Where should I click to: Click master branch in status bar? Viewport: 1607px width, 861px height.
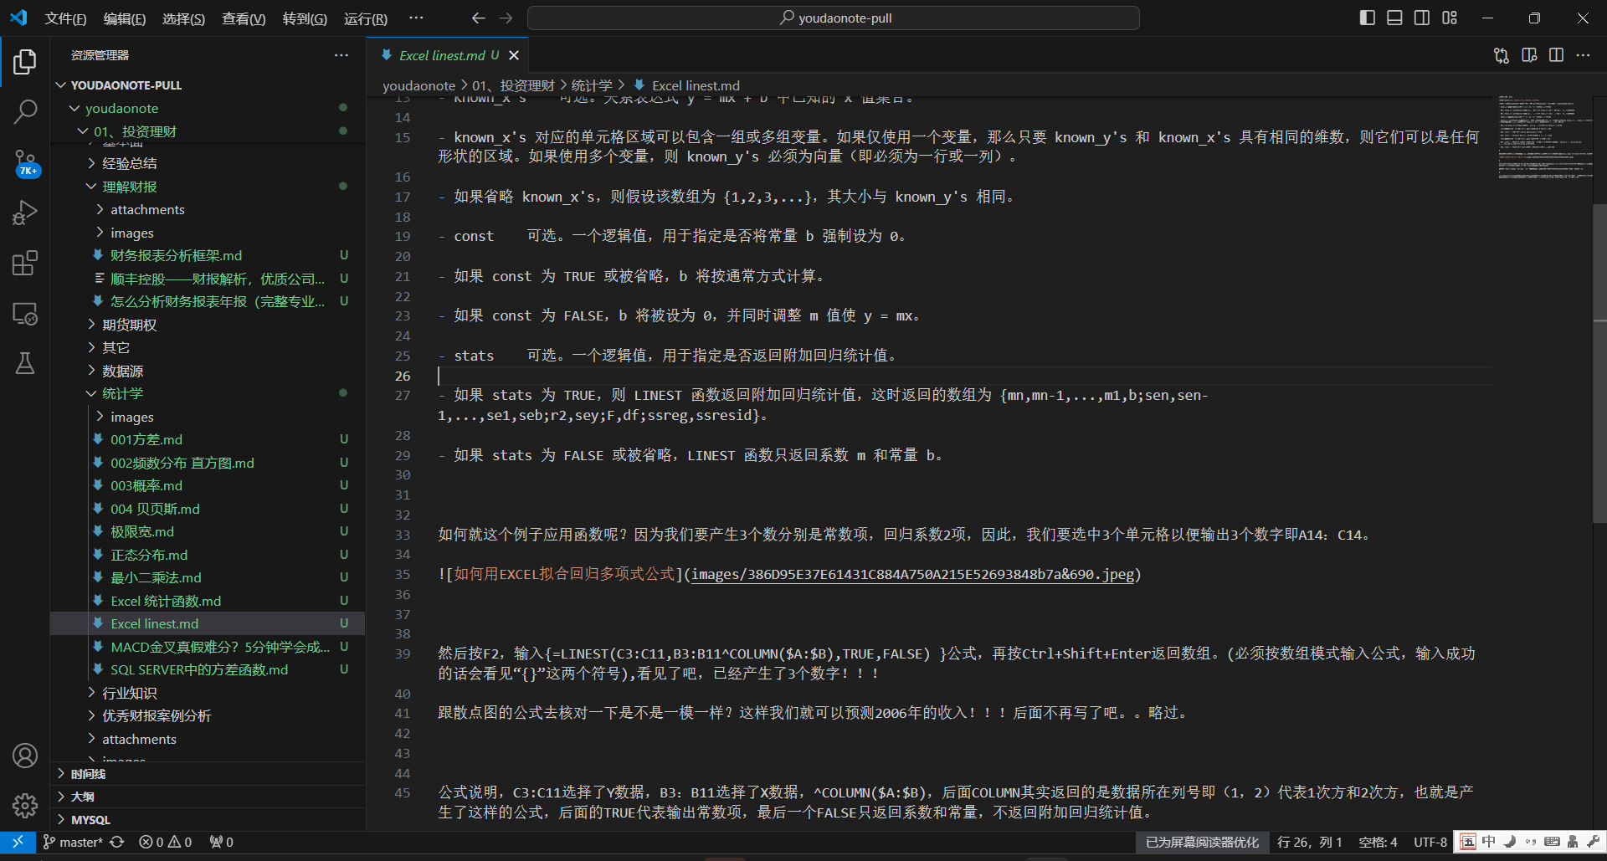(73, 842)
